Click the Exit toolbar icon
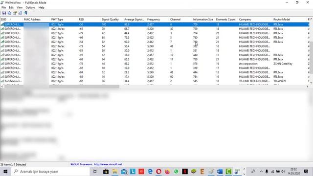Image resolution: width=313 pixels, height=176 pixels. tap(25, 13)
